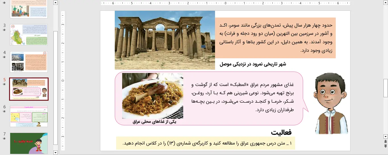Image resolution: width=388 pixels, height=155 pixels.
Task: Click the animation star beside slide 5
Action: (4, 84)
